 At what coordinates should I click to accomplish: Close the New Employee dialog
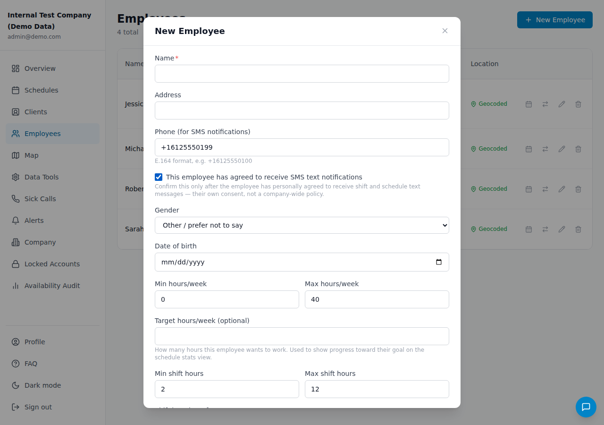(445, 31)
